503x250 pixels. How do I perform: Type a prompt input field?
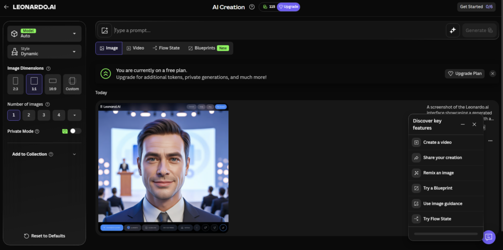(x=275, y=30)
